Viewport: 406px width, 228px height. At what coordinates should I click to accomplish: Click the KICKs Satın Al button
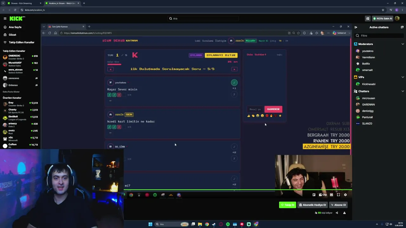(383, 18)
